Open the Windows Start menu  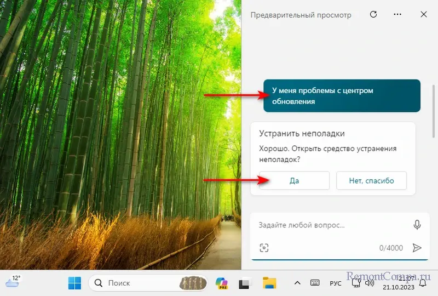pyautogui.click(x=74, y=283)
